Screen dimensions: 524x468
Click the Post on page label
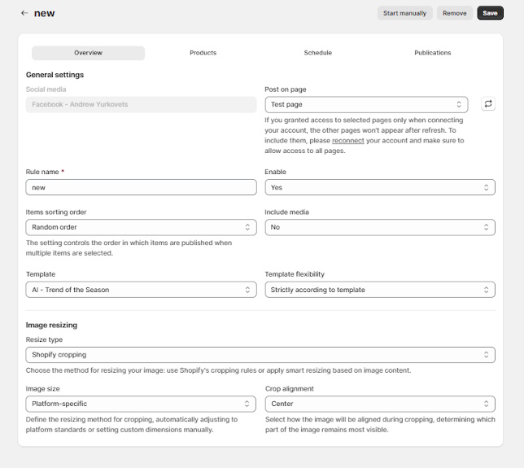pos(286,90)
